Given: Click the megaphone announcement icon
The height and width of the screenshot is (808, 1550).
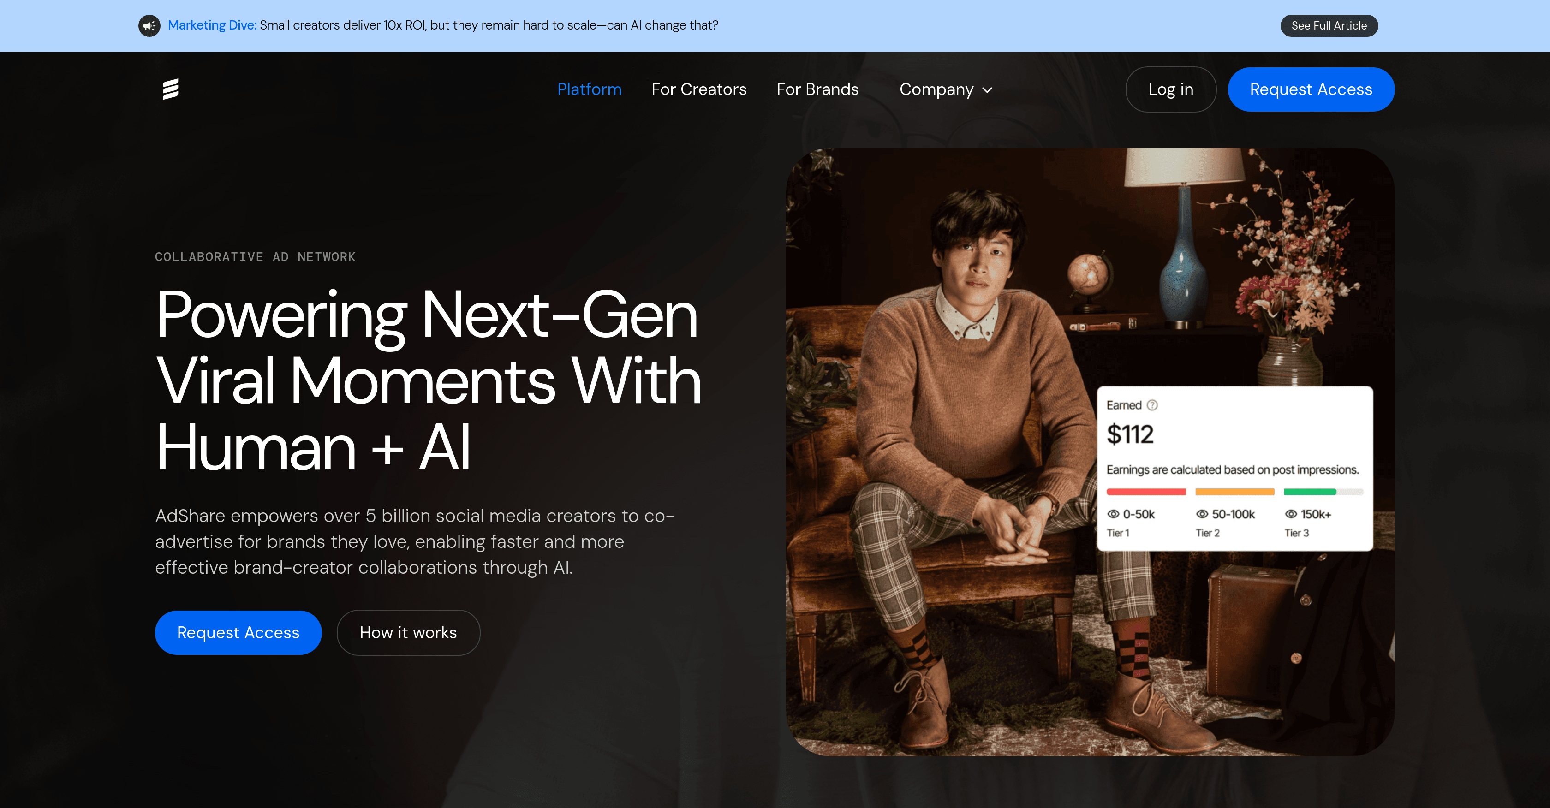Looking at the screenshot, I should coord(149,26).
